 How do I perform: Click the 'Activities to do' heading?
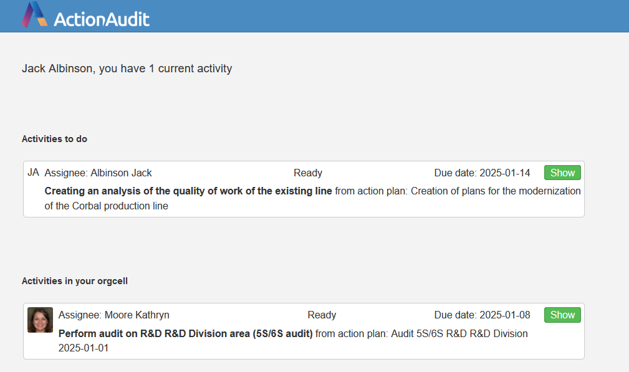(54, 139)
